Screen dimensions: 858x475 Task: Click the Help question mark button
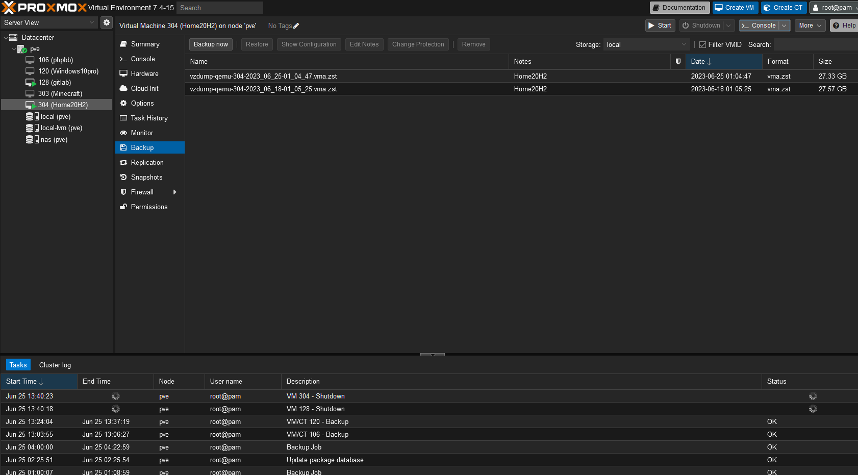pos(844,26)
